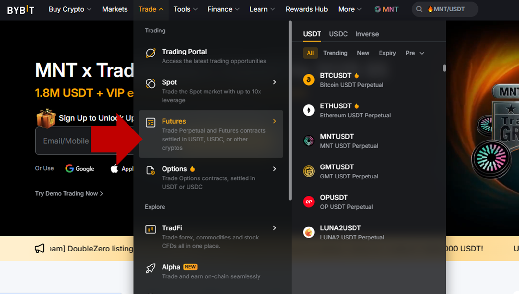Click the Spot trading icon

[x=150, y=83]
